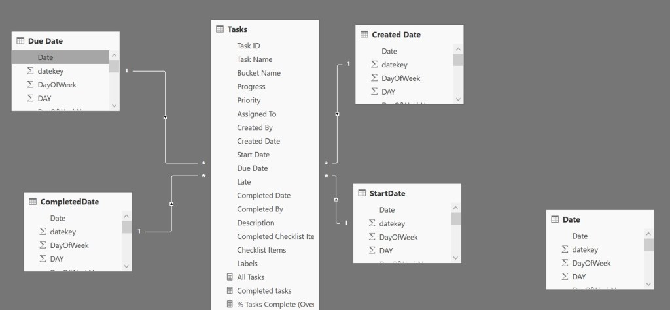Click the Tasks table icon in header

(x=220, y=29)
